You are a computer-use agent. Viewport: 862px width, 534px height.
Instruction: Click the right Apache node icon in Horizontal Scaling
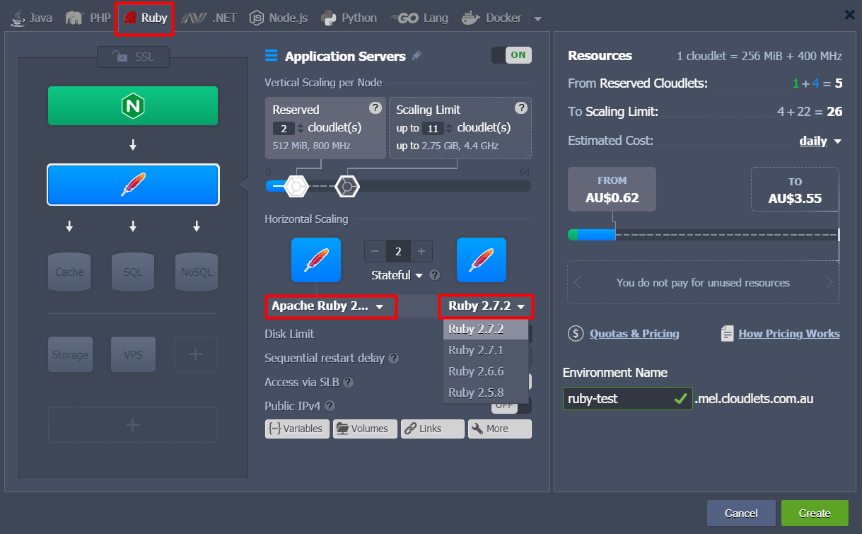(482, 260)
